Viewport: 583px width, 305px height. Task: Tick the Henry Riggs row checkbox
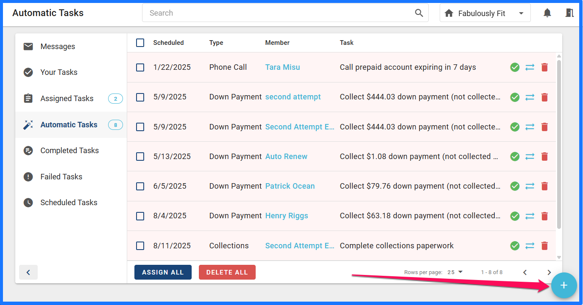click(140, 216)
